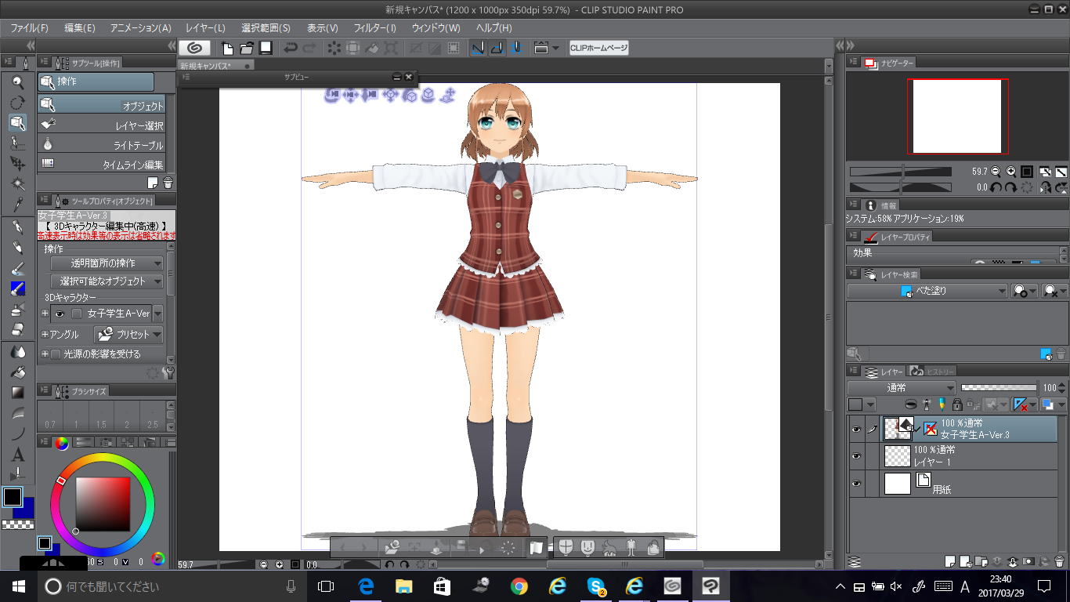
Task: Select the Eraser tool
Action: tap(17, 328)
